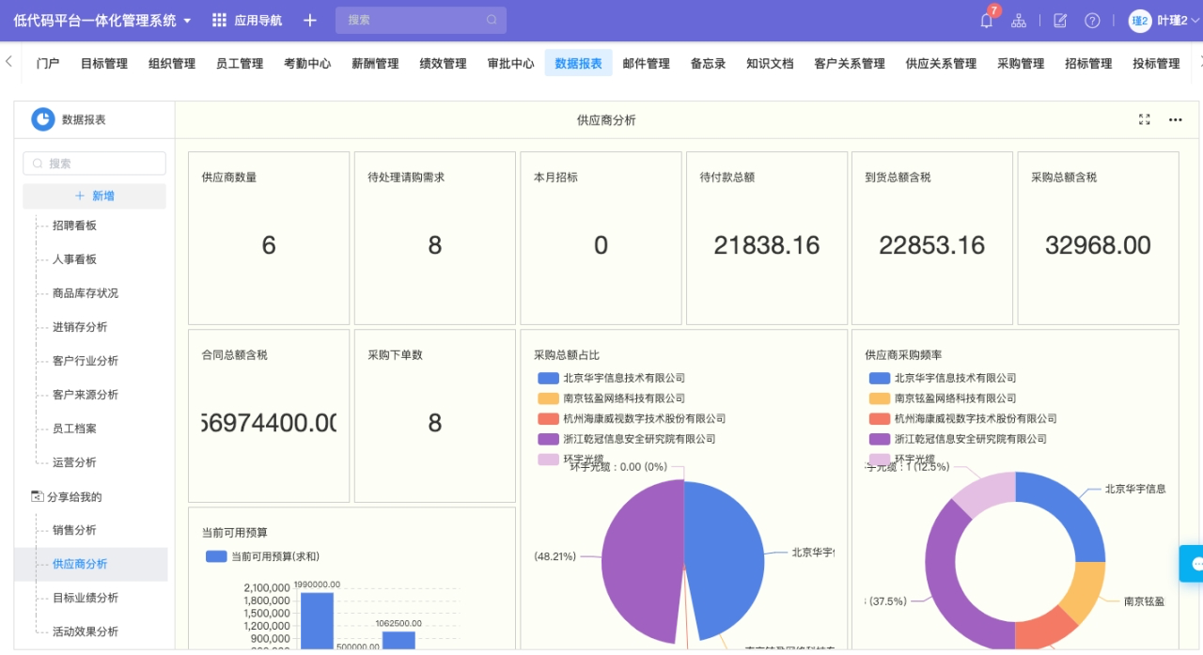Switch to the 审批中心 tab
This screenshot has height=655, width=1203.
pyautogui.click(x=510, y=64)
